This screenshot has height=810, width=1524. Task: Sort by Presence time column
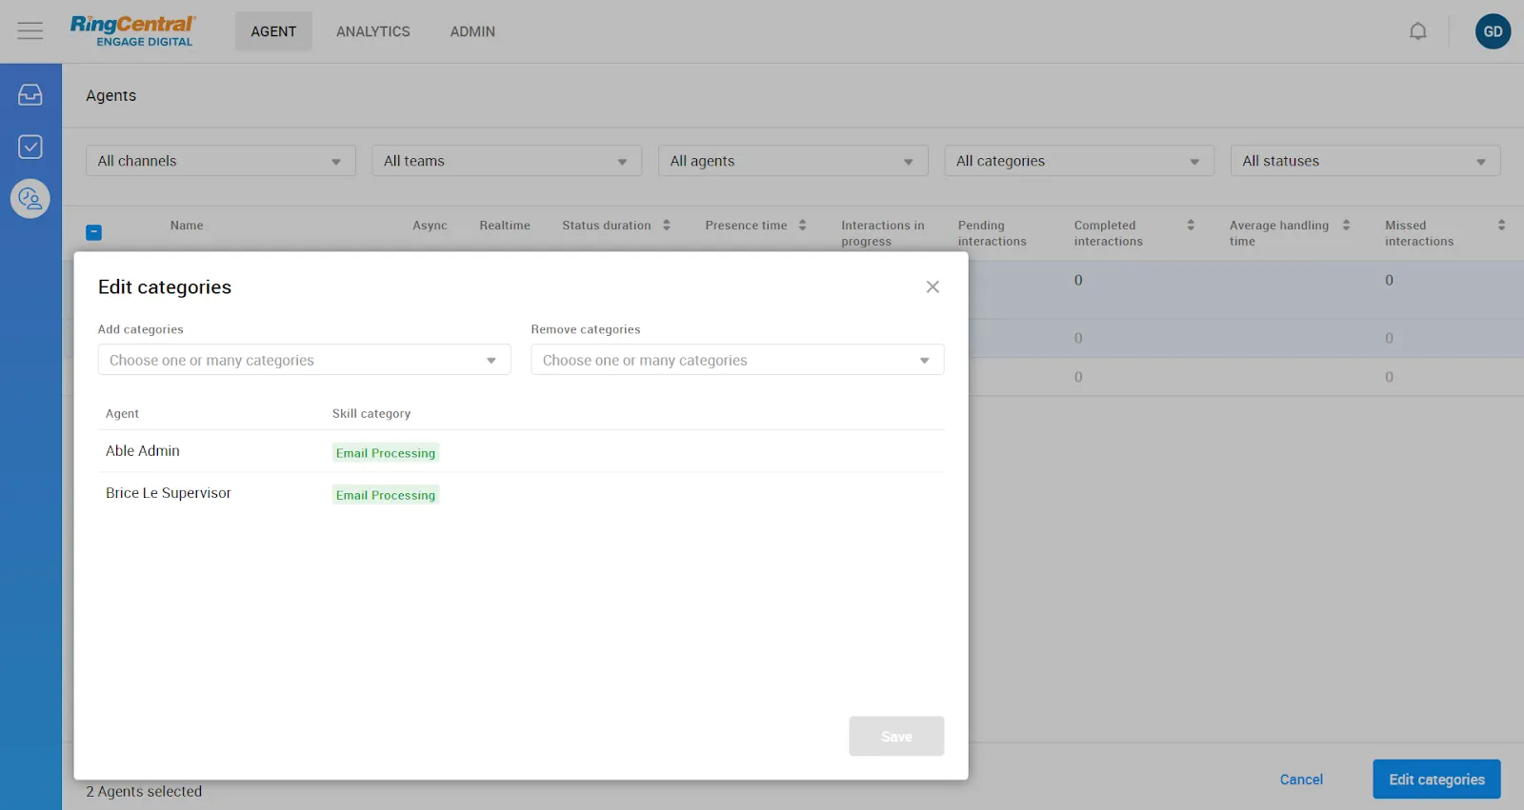802,226
